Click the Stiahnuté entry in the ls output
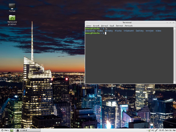Screen dimensions: 176x132 (128, 31)
